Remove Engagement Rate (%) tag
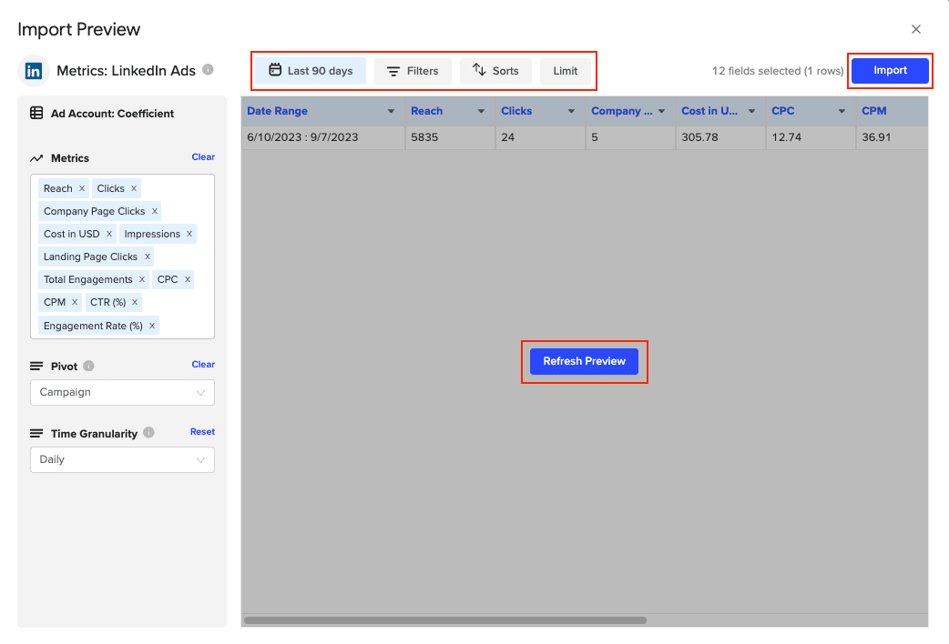This screenshot has width=949, height=644. click(x=152, y=326)
